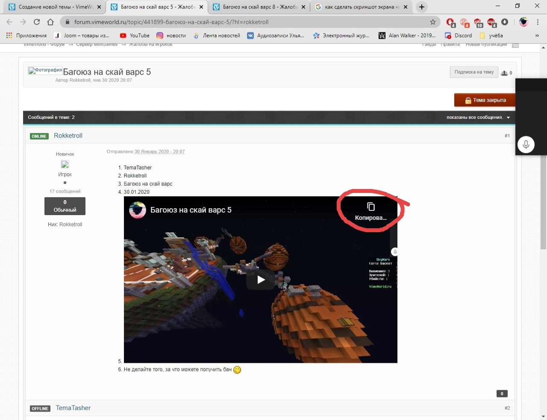Image resolution: width=547 pixels, height=420 pixels.
Task: Open the учёба bookmarks folder
Action: pos(491,36)
